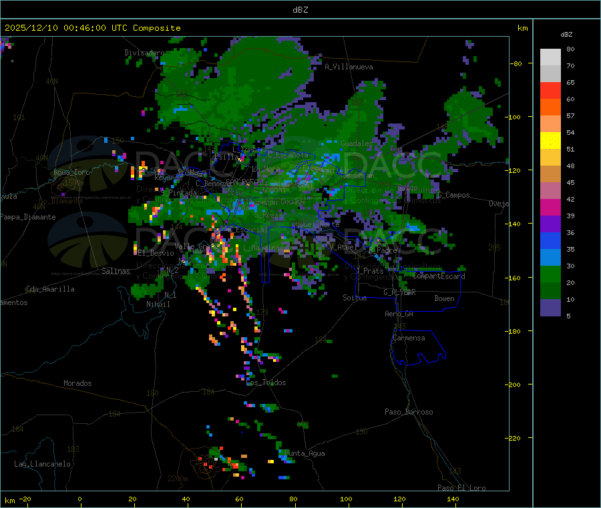
Task: Click the 'dBZ' heading above the color legend
Action: (x=566, y=35)
